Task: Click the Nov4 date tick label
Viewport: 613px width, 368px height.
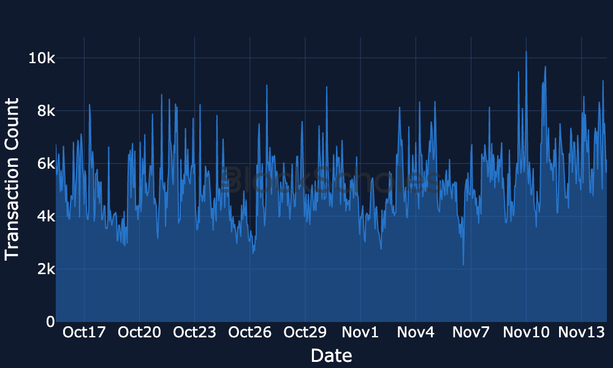Action: pos(416,332)
